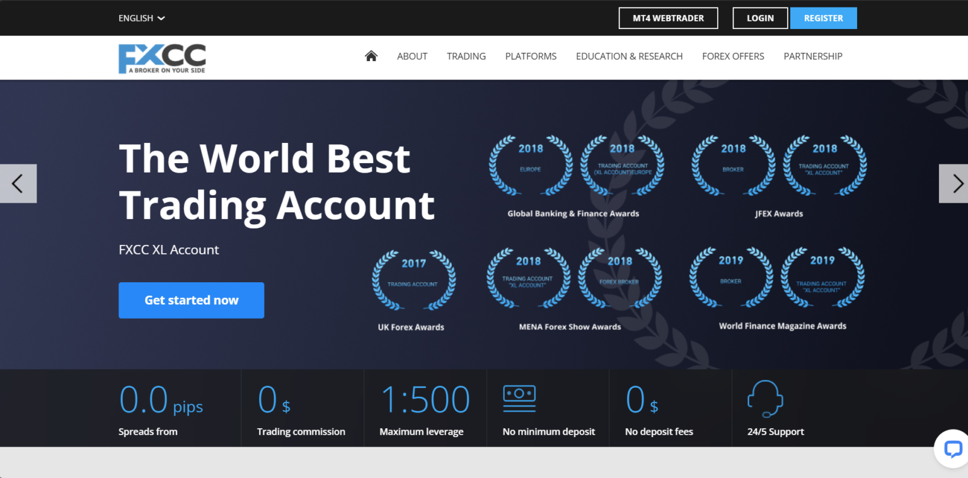Go to home via house icon
Screen dimensions: 968x478
[371, 56]
